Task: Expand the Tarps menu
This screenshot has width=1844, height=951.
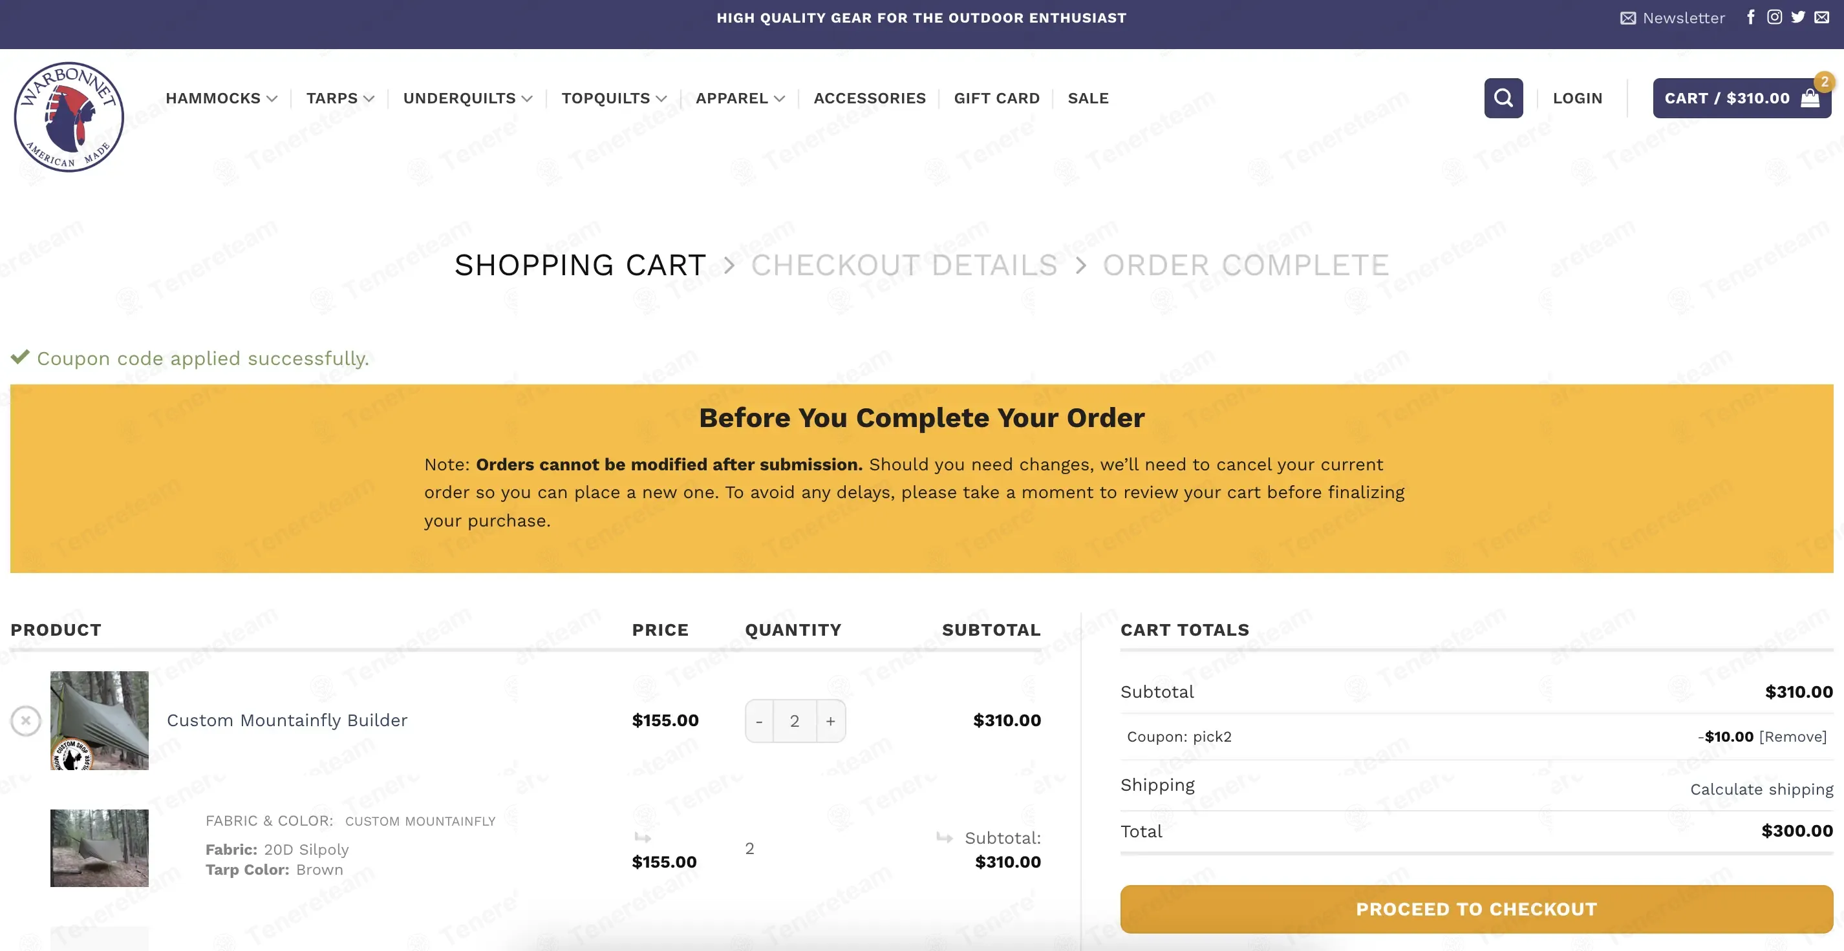Action: point(340,98)
